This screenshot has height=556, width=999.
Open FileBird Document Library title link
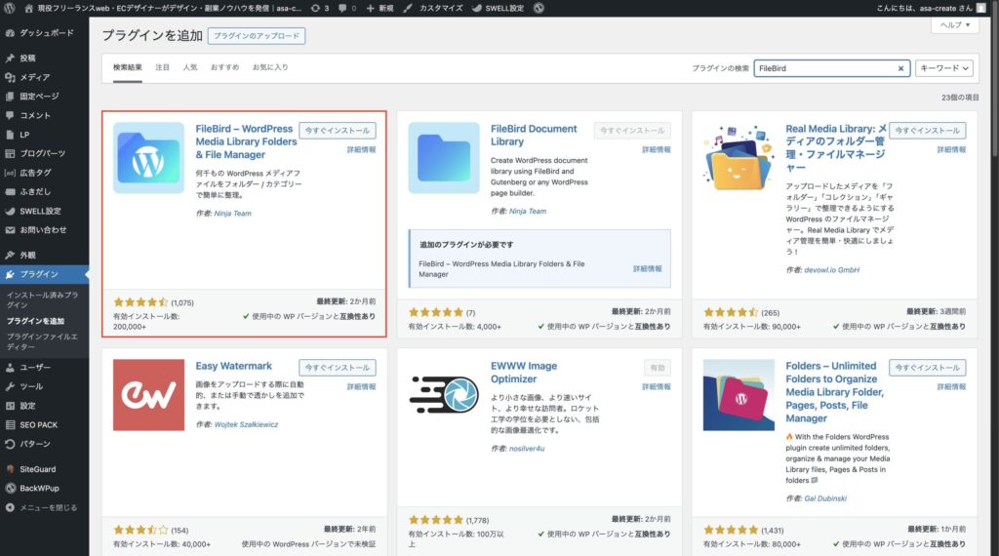coord(534,135)
